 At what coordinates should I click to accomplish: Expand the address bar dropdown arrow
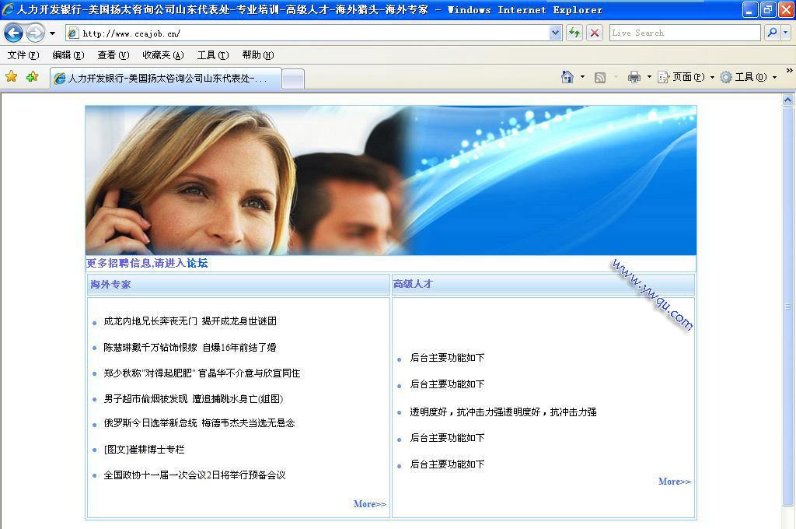pos(555,33)
